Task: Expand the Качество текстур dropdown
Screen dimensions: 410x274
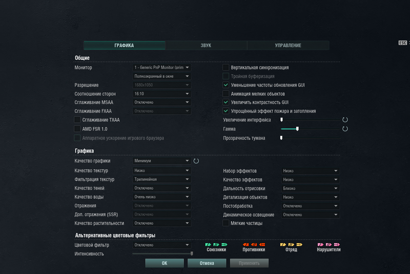Action: (x=161, y=171)
